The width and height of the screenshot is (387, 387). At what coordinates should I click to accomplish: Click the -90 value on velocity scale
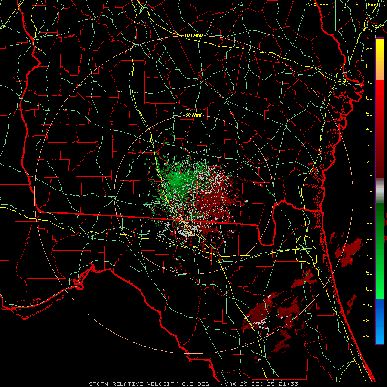pos(368,336)
